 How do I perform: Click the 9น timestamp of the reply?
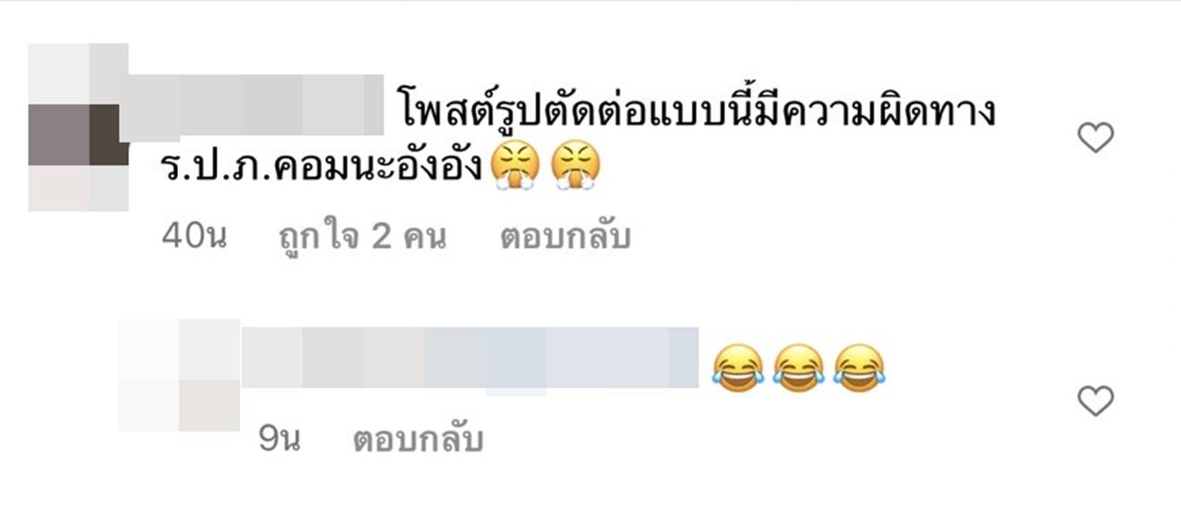click(x=280, y=441)
